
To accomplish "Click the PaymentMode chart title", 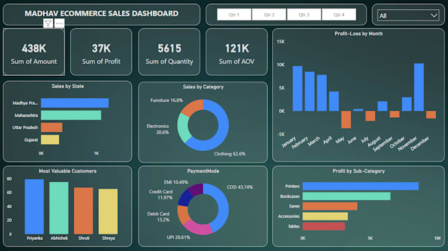I will click(203, 171).
